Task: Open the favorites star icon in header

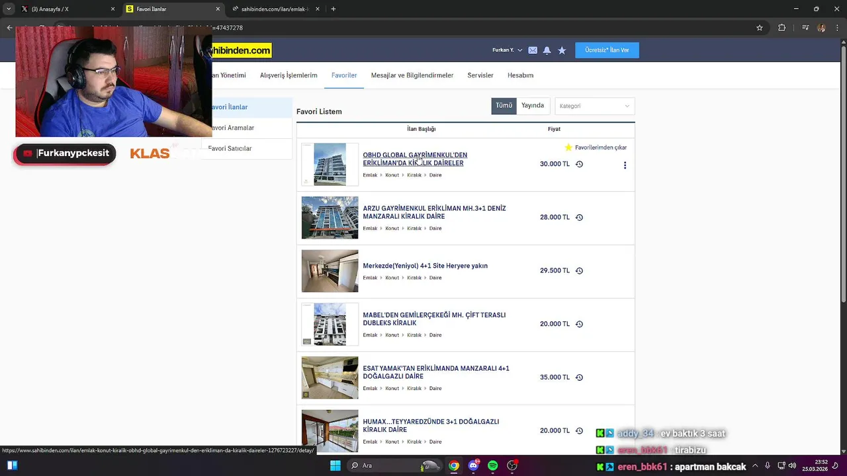Action: point(562,50)
